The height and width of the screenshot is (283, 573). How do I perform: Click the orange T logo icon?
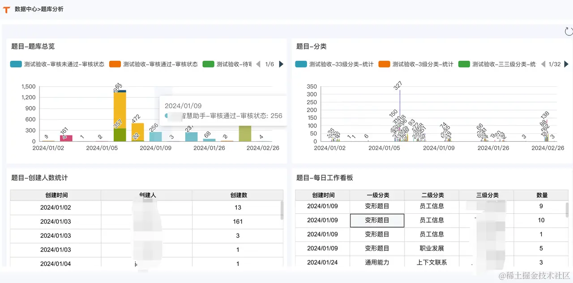point(7,9)
